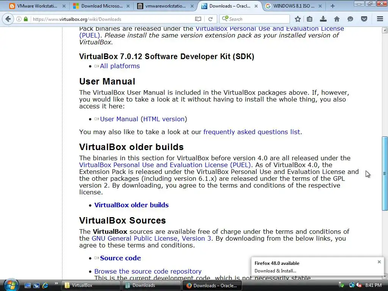Reload the page with the refresh icon
The width and height of the screenshot is (388, 291).
click(211, 19)
